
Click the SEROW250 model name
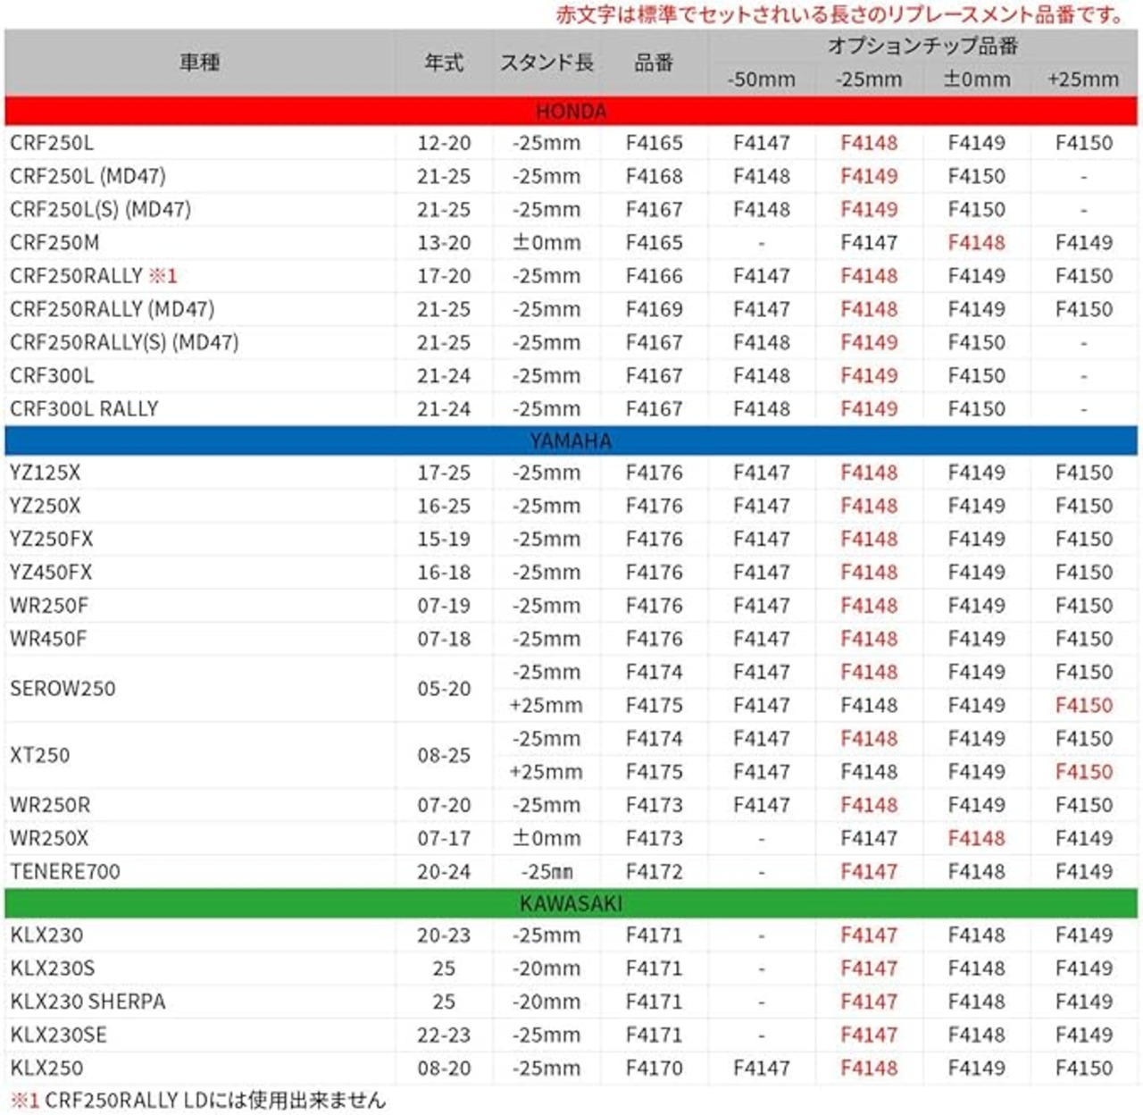pos(63,688)
